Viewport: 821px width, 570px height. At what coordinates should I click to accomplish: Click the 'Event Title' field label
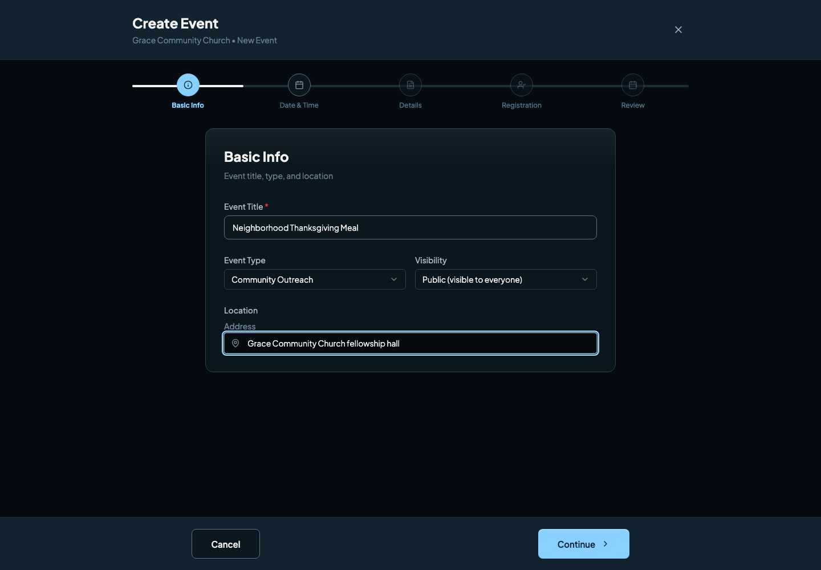[243, 207]
